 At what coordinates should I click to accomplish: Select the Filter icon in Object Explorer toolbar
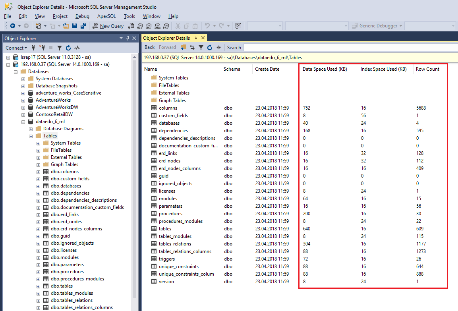(x=60, y=48)
